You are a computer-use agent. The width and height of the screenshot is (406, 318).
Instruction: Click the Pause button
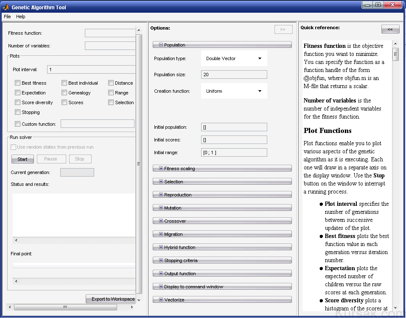coord(51,159)
